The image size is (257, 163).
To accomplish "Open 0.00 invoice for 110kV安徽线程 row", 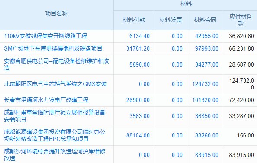I will coord(177,36).
